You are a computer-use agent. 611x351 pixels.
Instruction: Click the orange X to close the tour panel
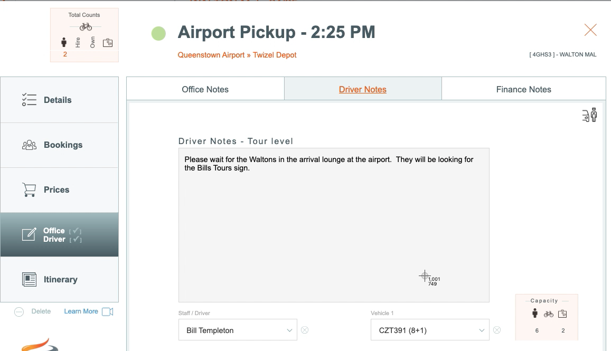[x=590, y=30]
